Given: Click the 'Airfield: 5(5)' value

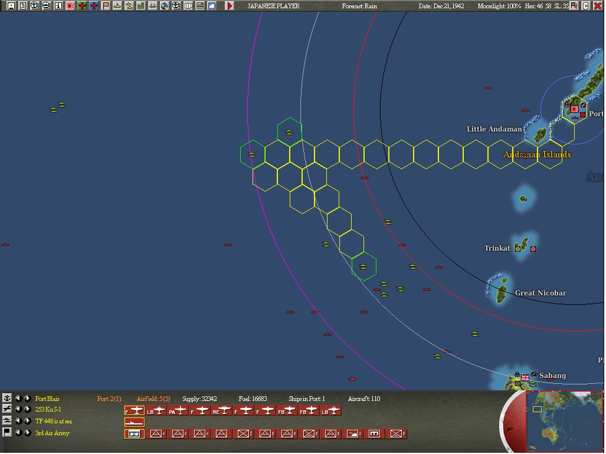Looking at the screenshot, I should (x=153, y=399).
